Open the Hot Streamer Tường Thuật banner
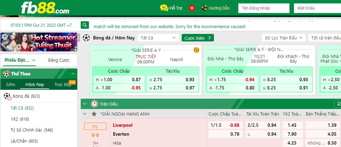Screen dimensions: 341x147 click(x=39, y=42)
